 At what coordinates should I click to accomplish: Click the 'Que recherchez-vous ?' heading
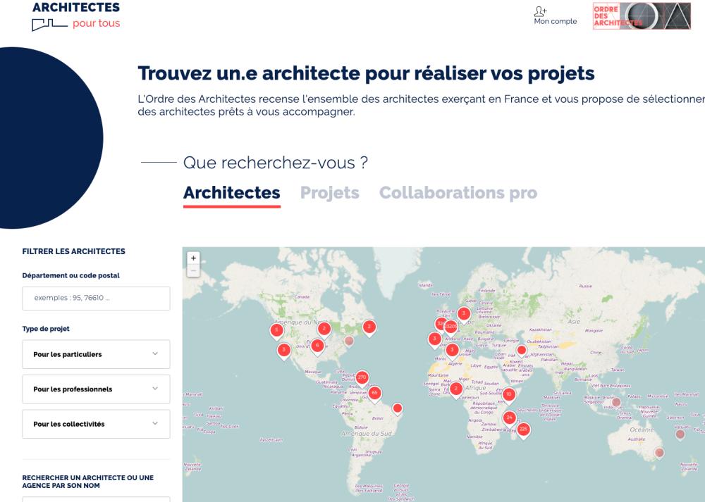pos(276,163)
